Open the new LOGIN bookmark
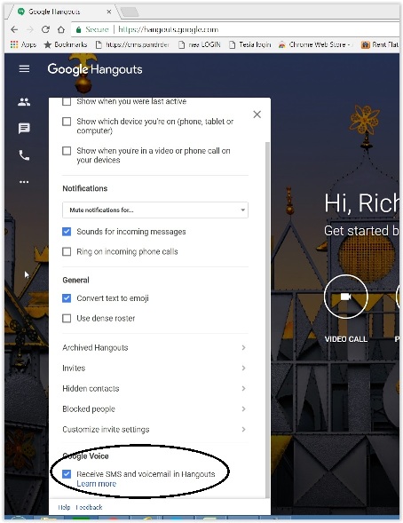Image resolution: width=403 pixels, height=523 pixels. point(199,44)
